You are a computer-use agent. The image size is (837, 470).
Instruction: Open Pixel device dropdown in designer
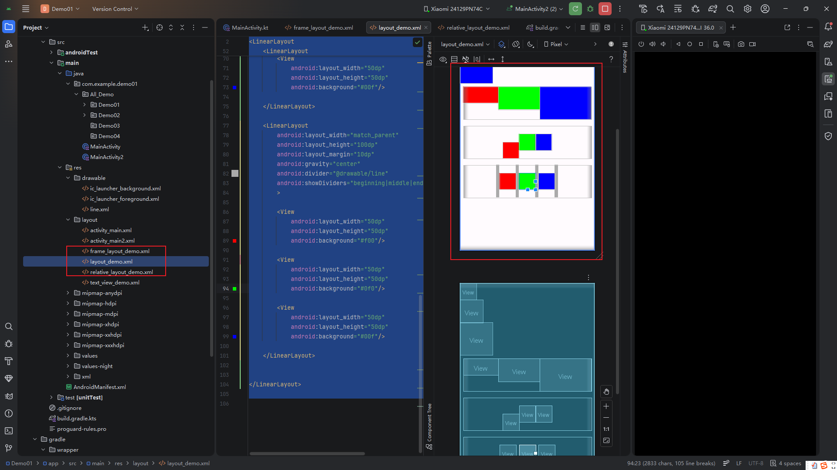[x=556, y=44]
